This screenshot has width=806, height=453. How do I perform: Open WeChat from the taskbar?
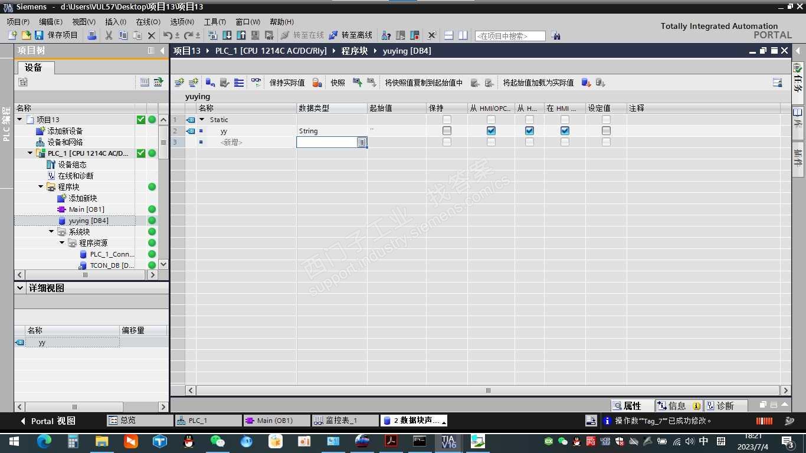(x=217, y=441)
